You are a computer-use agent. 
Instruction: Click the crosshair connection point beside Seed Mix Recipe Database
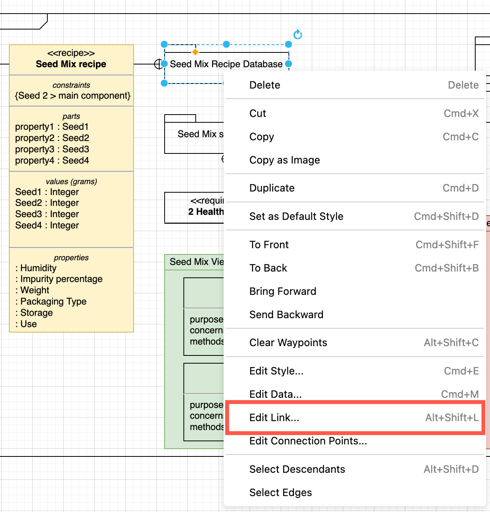(159, 64)
